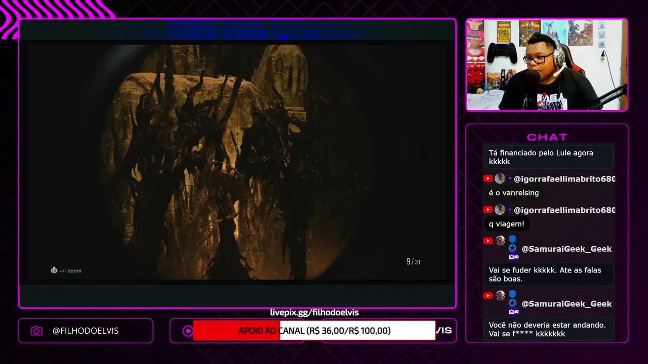Click the zoom control icon beside '+/- zoom'
This screenshot has height=364, width=648.
[x=54, y=270]
